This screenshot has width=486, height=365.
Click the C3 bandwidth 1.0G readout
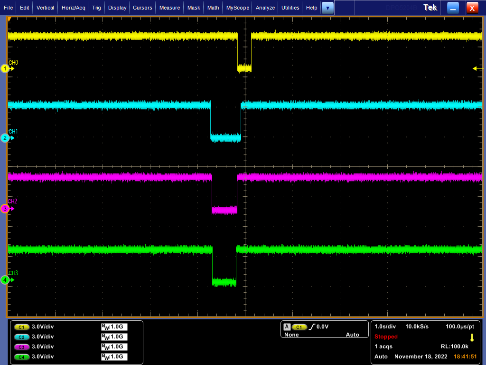(114, 346)
